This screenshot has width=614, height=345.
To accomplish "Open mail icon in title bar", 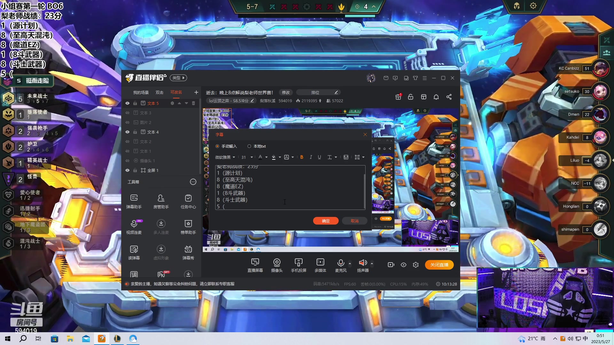I will (x=386, y=78).
